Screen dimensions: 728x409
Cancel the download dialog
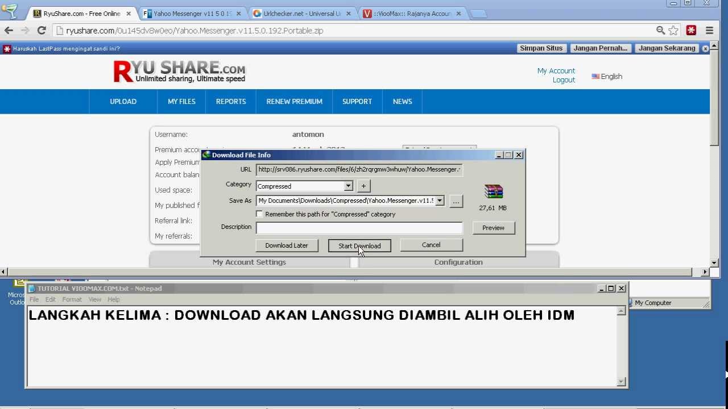pyautogui.click(x=431, y=245)
